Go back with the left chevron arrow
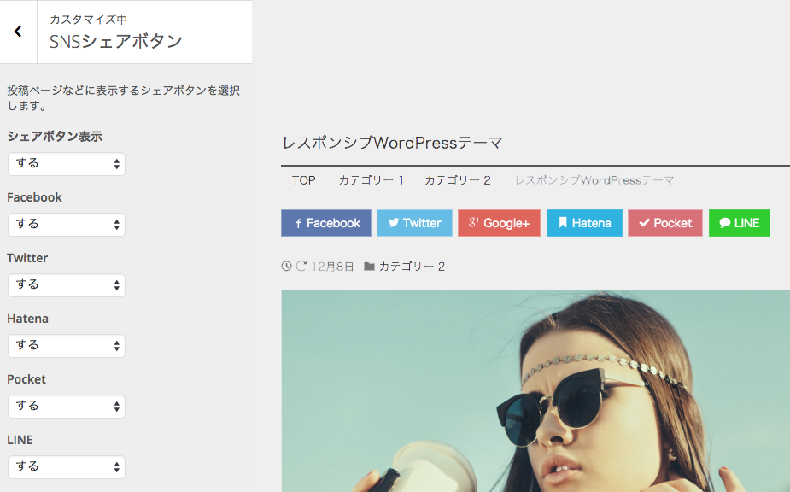 click(x=18, y=32)
